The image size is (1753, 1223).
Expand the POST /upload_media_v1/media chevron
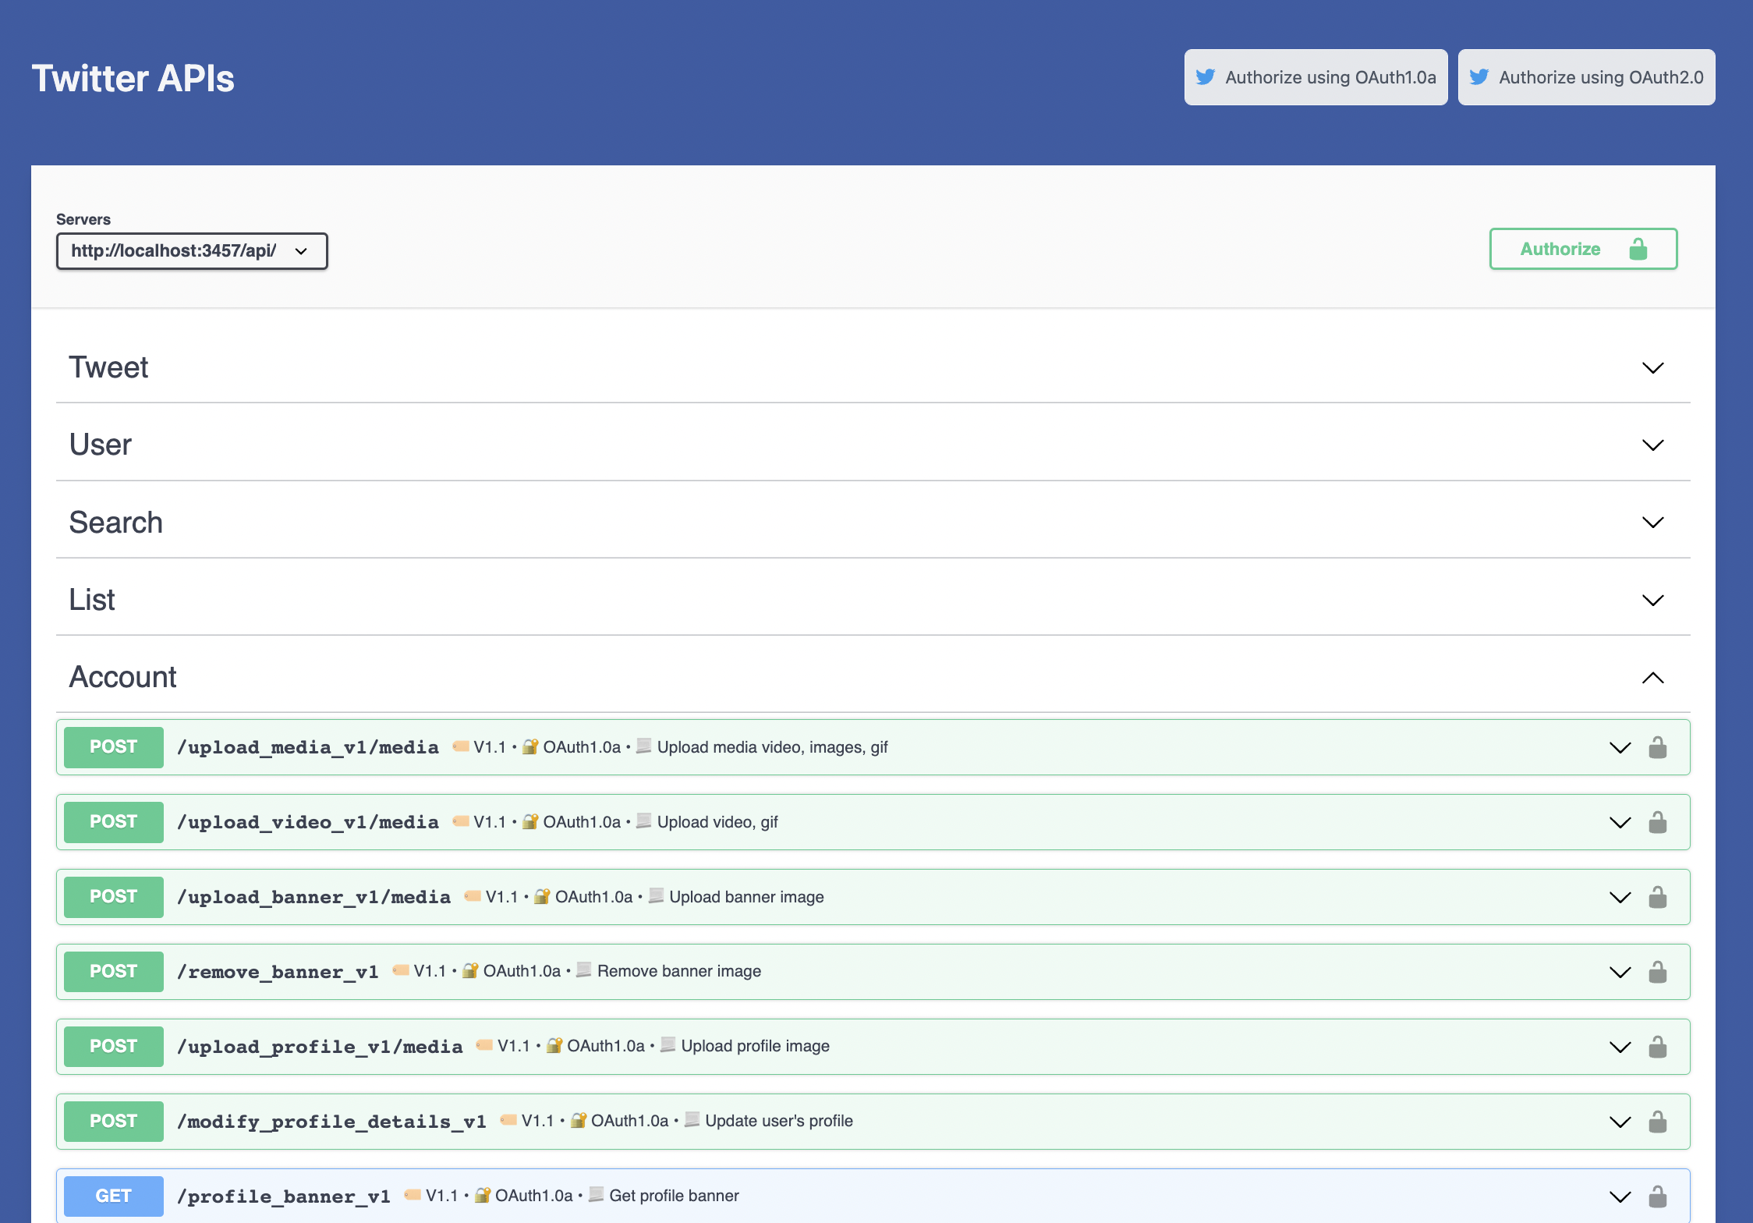tap(1620, 747)
